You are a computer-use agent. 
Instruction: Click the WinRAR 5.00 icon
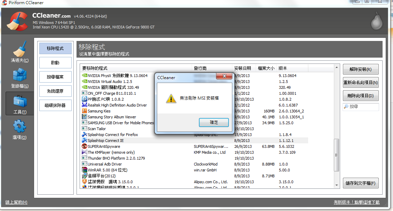85,170
